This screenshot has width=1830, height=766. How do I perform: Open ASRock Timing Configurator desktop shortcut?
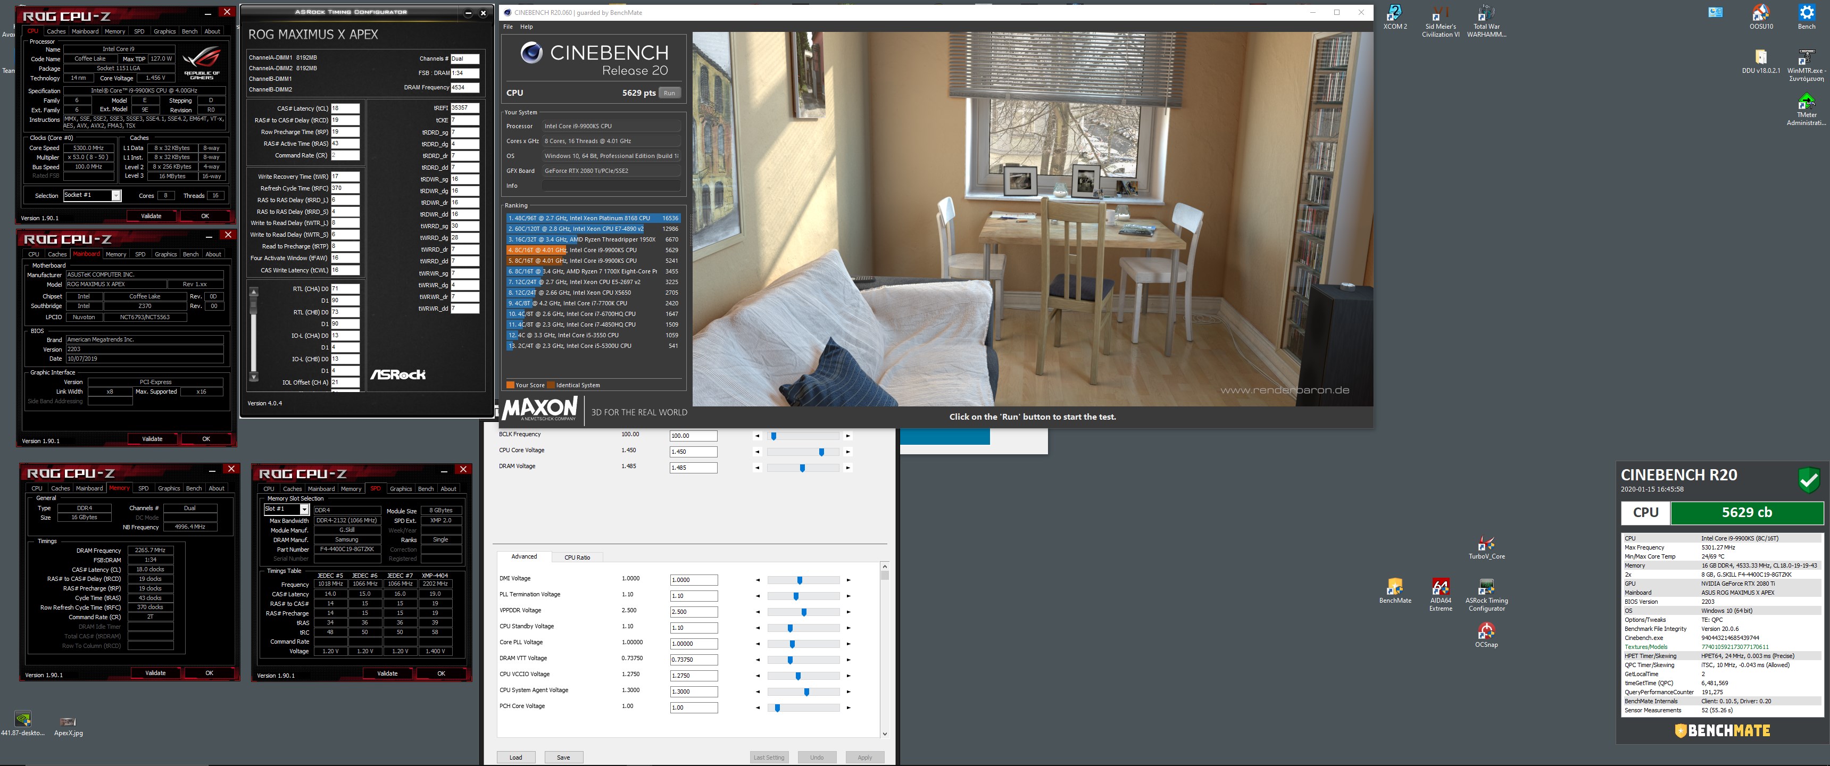(x=1486, y=595)
